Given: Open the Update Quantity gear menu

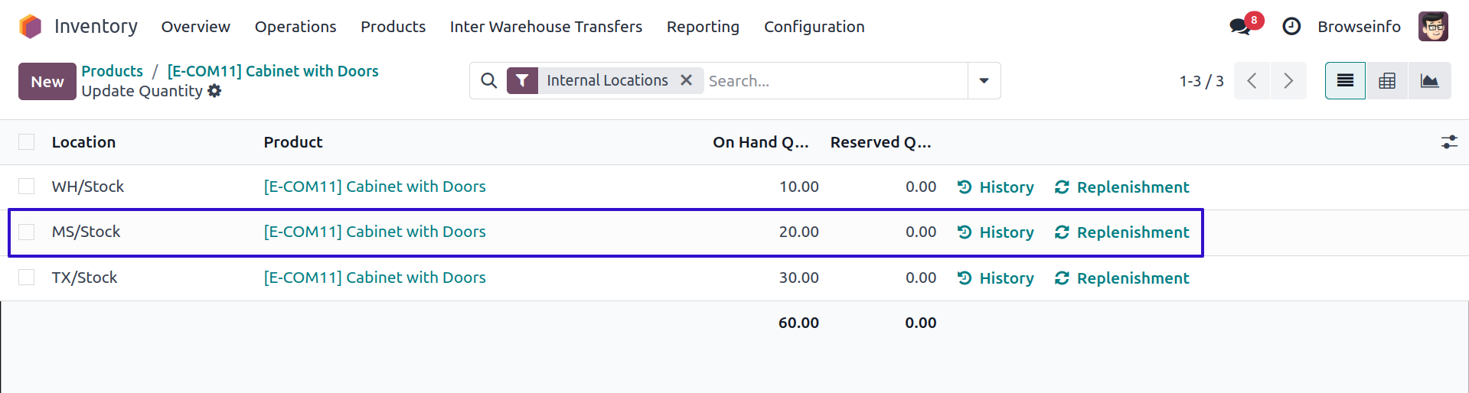Looking at the screenshot, I should pyautogui.click(x=215, y=91).
